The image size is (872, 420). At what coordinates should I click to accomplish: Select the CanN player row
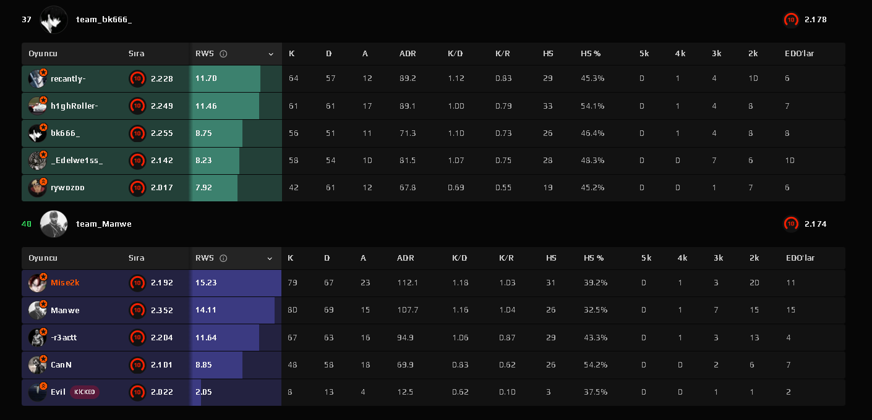pos(433,365)
